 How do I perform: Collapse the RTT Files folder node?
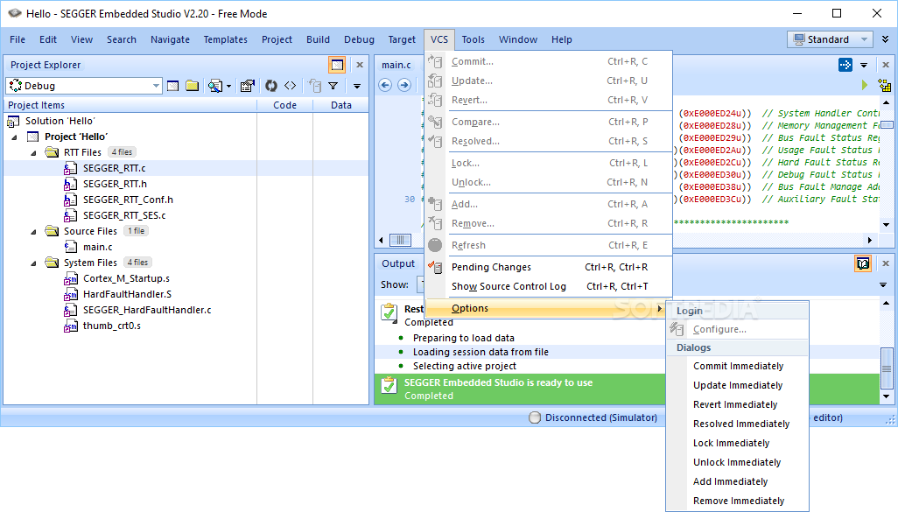33,153
